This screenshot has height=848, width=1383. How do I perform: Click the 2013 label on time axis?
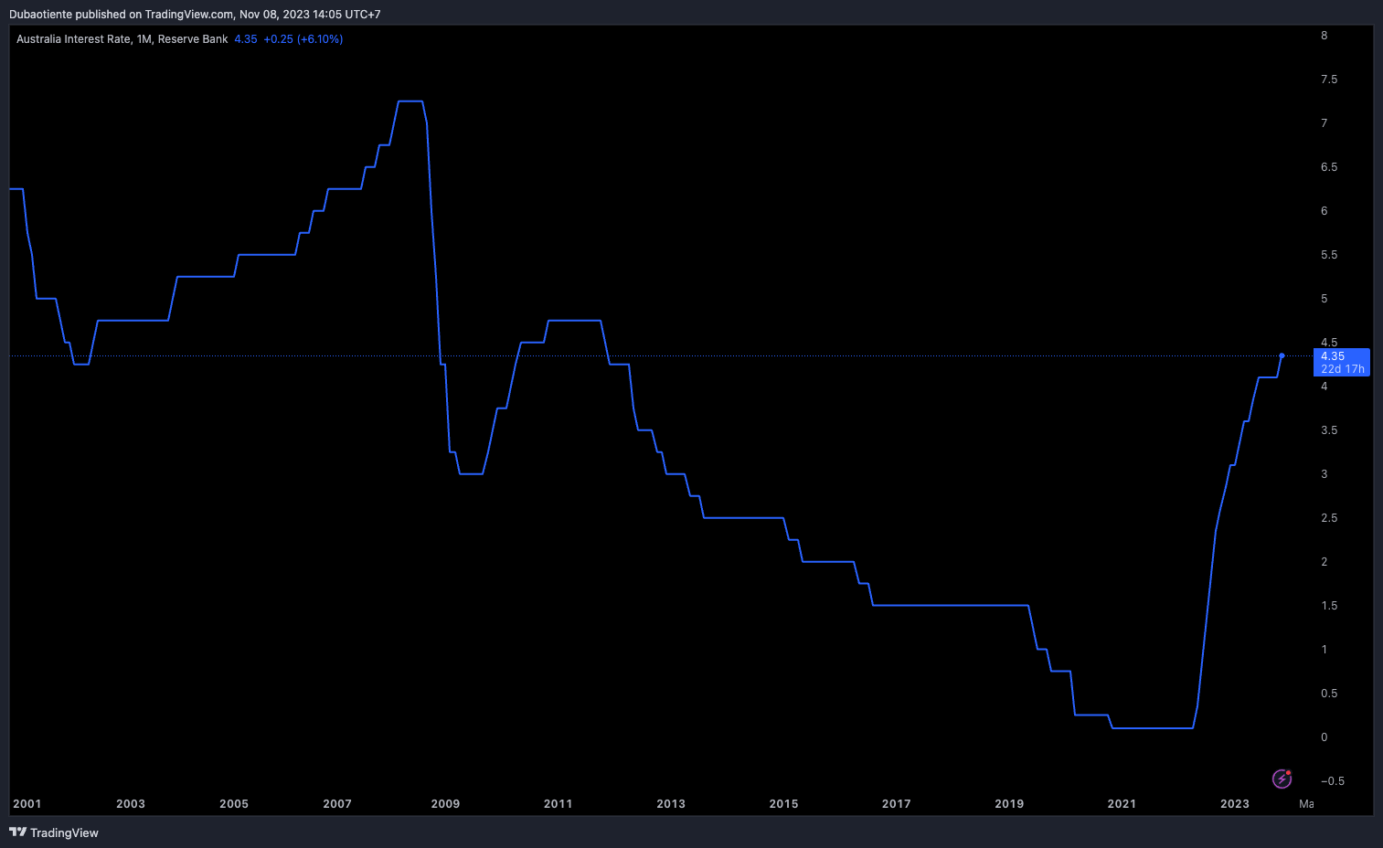671,804
